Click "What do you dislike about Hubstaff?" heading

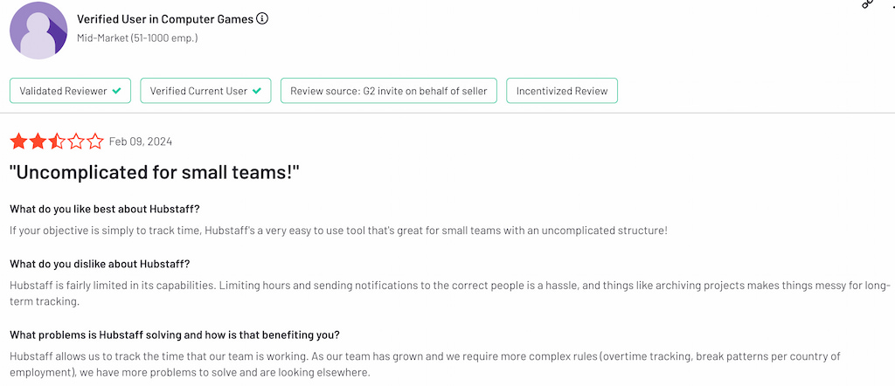pos(100,264)
